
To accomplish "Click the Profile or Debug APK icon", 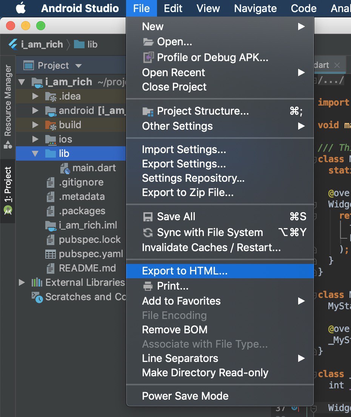I will click(148, 57).
